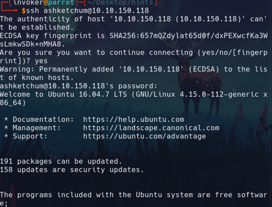Click the 'programs included with the Ubuntu' line
Viewport: 272px width, 207px height.
click(134, 199)
